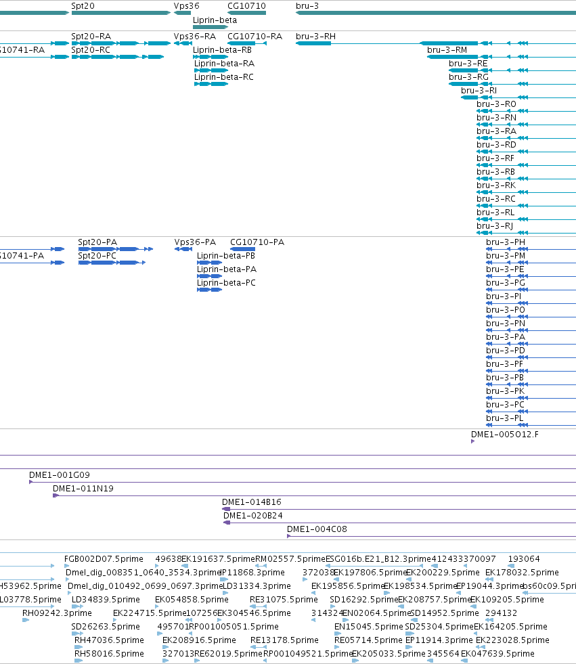Select protein bru-3-PO
The width and height of the screenshot is (576, 664).
coord(506,310)
